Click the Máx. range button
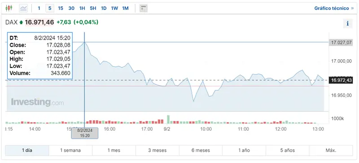The height and width of the screenshot is (163, 359). point(331,150)
